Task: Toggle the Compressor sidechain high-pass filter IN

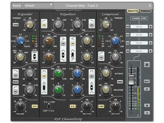Action: [x=101, y=57]
